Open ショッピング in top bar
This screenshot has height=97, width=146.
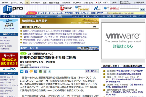tap(88, 3)
